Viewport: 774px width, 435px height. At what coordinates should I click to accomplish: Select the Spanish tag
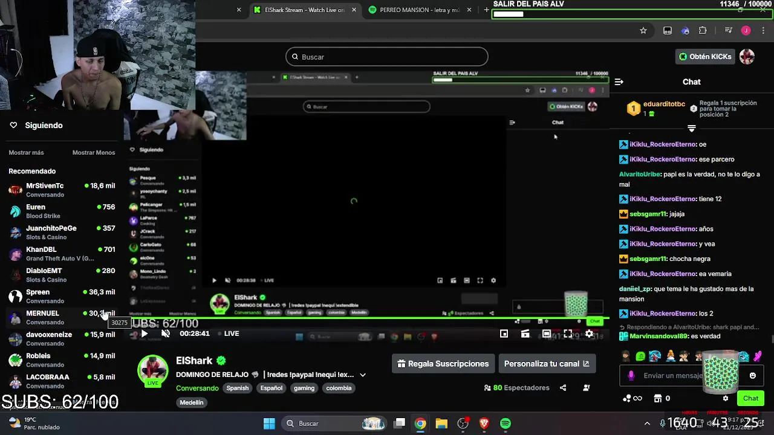(238, 388)
